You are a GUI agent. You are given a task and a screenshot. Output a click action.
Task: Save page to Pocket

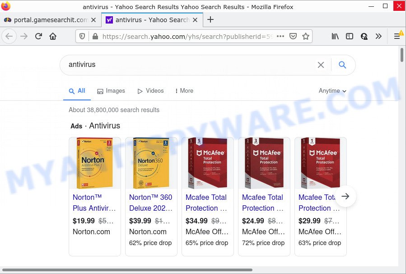point(293,36)
